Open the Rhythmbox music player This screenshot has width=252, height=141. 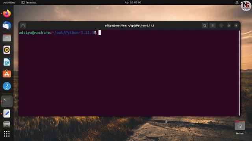click(7, 50)
